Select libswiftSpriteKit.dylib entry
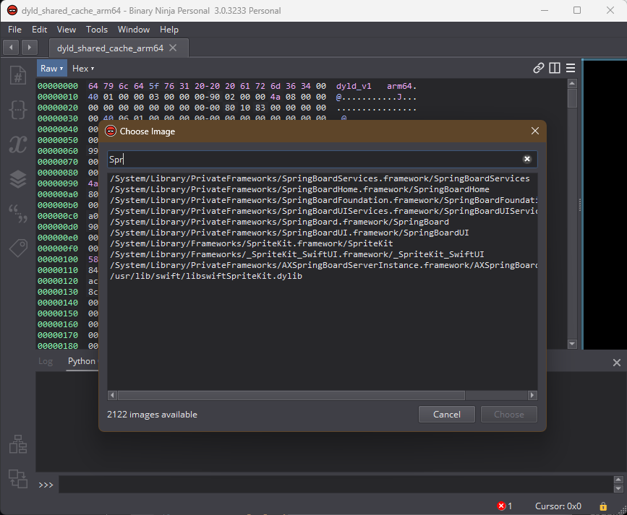Image resolution: width=627 pixels, height=515 pixels. click(x=322, y=276)
